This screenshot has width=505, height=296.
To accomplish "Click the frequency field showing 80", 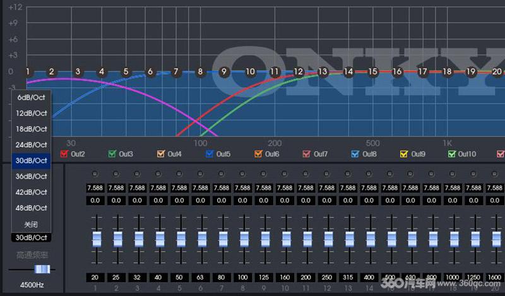I will (222, 277).
